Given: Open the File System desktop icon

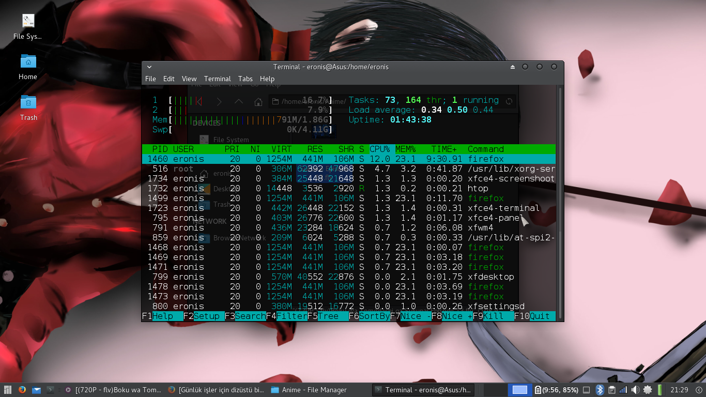Looking at the screenshot, I should 28,27.
